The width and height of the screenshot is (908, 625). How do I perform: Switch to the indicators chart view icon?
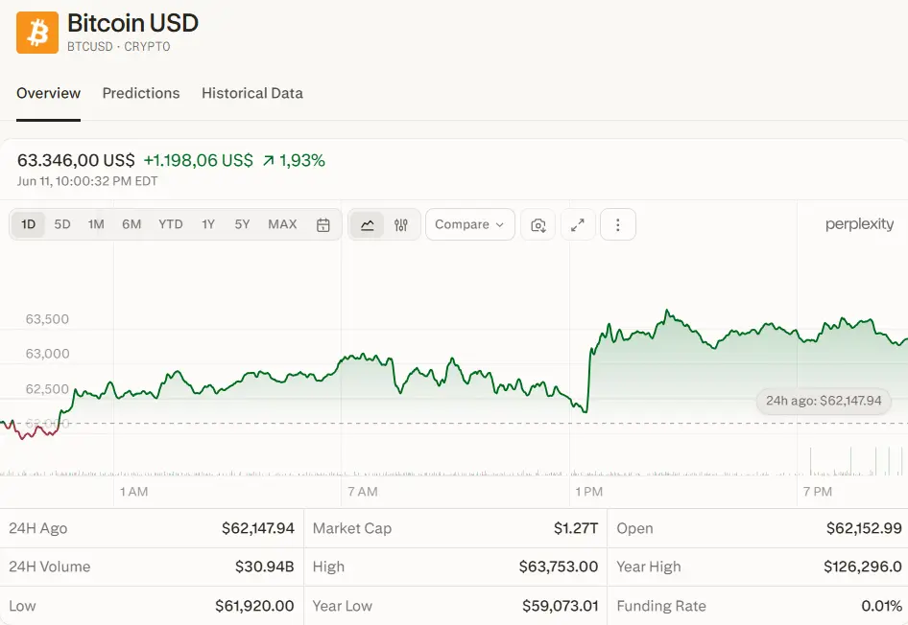click(x=400, y=225)
